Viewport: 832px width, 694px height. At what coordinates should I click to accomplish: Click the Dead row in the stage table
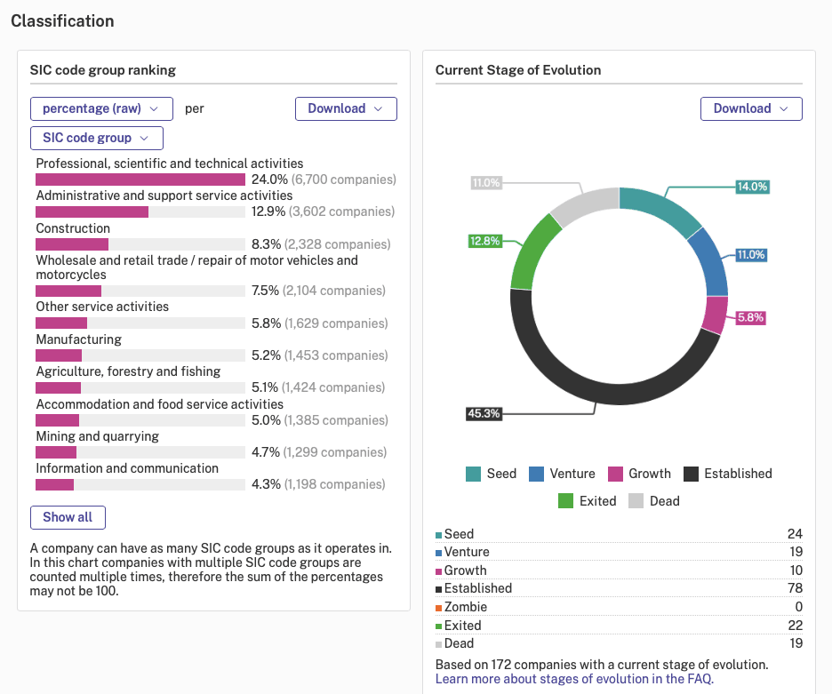click(619, 643)
